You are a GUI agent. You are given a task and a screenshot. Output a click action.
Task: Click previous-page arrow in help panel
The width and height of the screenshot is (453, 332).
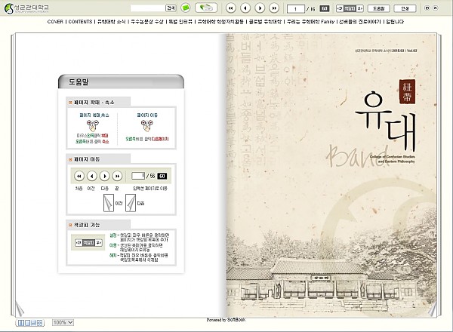[92, 176]
